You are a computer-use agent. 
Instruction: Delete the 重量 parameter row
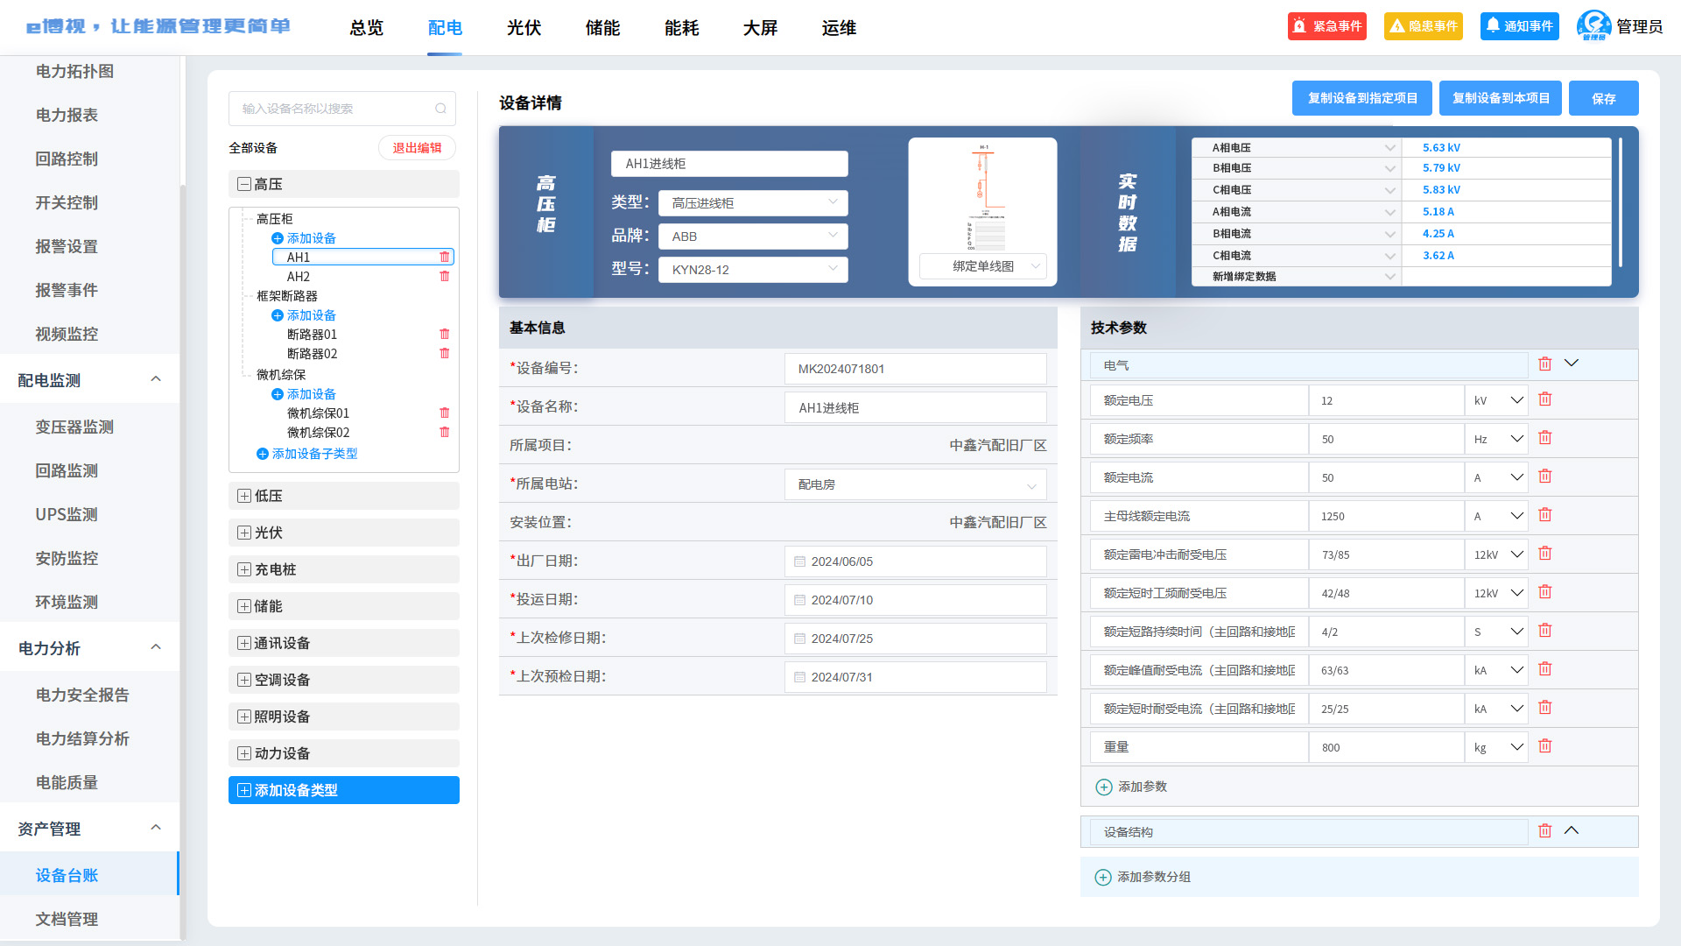pyautogui.click(x=1544, y=746)
